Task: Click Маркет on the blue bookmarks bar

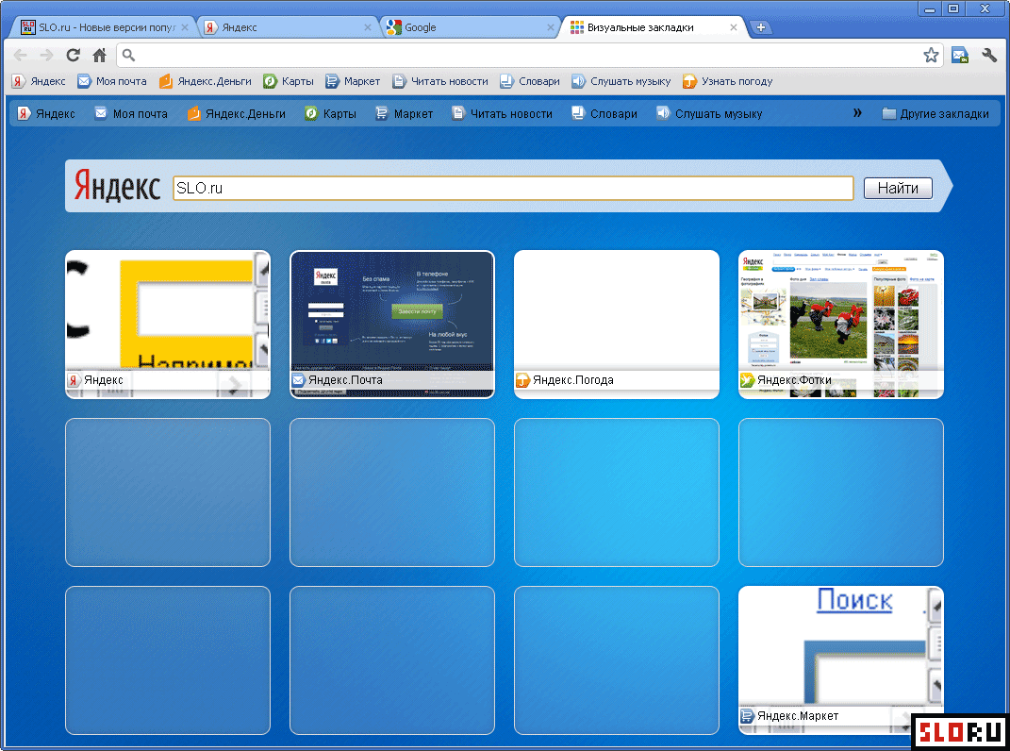Action: (404, 113)
